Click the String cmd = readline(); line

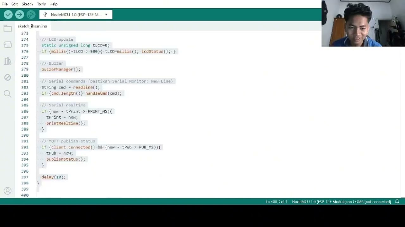(x=71, y=87)
